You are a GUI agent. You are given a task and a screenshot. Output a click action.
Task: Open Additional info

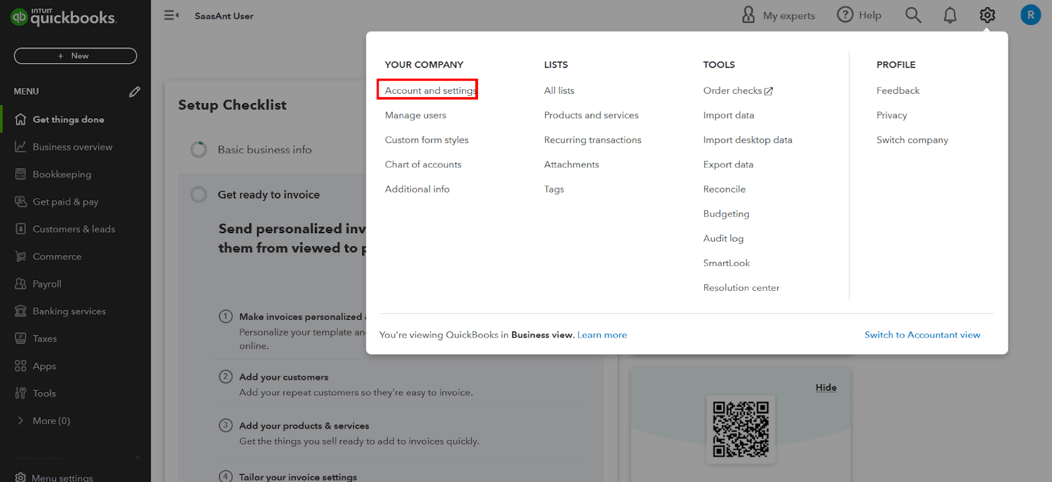click(x=417, y=189)
